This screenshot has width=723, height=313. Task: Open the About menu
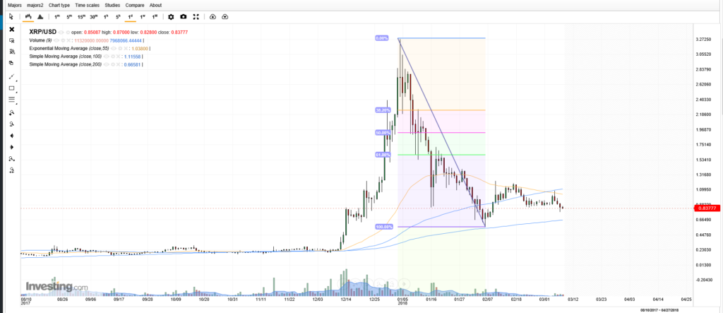pos(155,6)
